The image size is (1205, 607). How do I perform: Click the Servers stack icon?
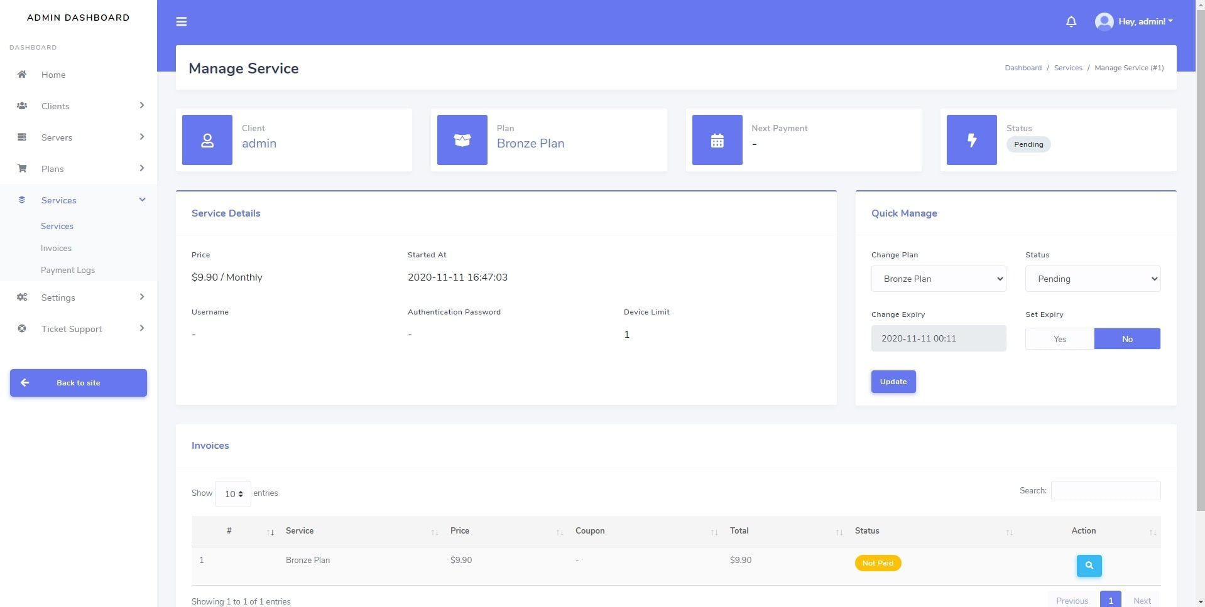click(22, 137)
